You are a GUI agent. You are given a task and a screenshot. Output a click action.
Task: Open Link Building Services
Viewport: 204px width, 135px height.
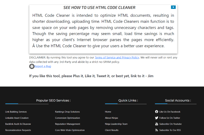16,112
